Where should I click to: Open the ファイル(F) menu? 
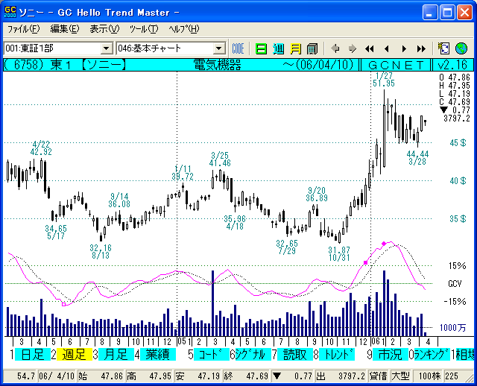coord(23,29)
